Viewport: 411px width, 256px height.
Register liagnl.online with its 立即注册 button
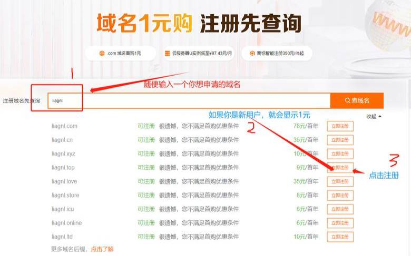click(x=340, y=223)
